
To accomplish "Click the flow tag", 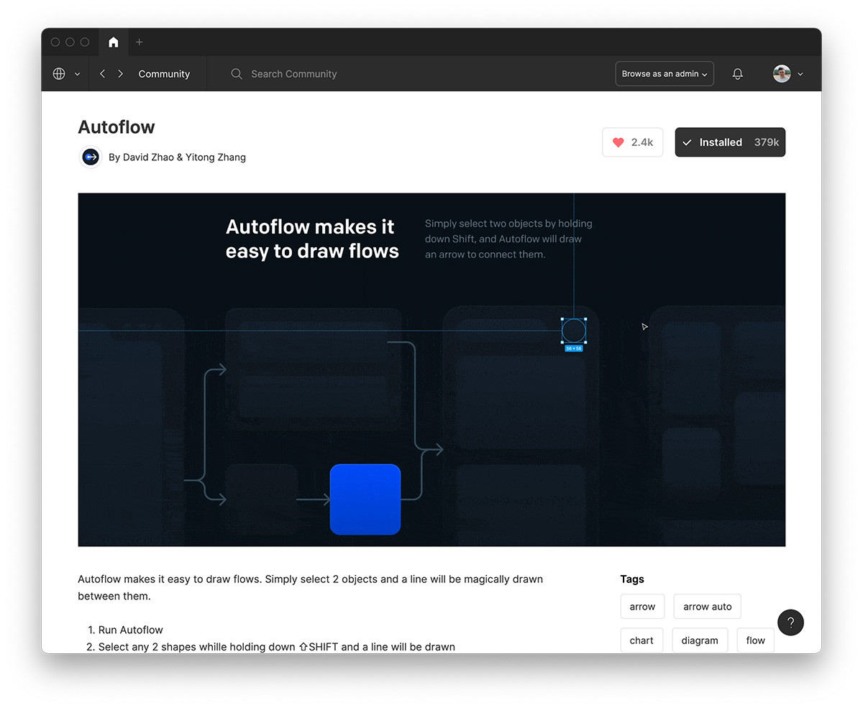I will (755, 640).
